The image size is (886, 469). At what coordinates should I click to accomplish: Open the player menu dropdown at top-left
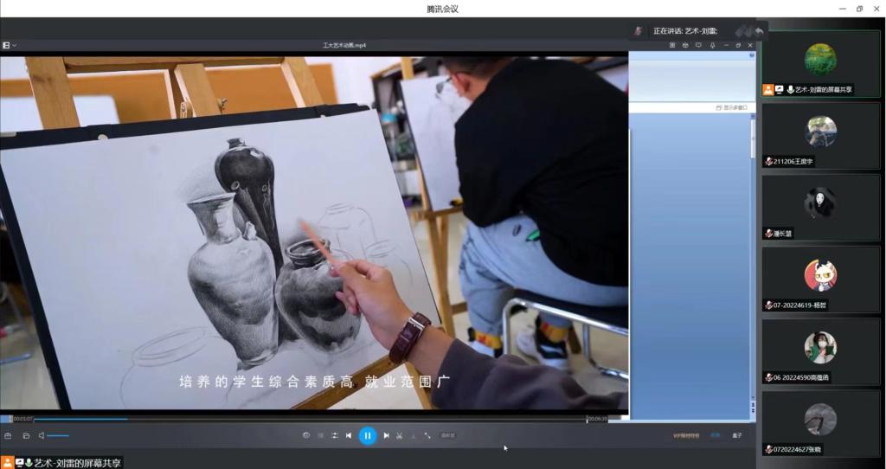tap(9, 45)
